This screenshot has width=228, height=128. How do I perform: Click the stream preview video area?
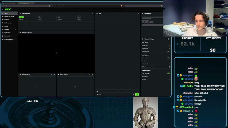[x=56, y=53]
